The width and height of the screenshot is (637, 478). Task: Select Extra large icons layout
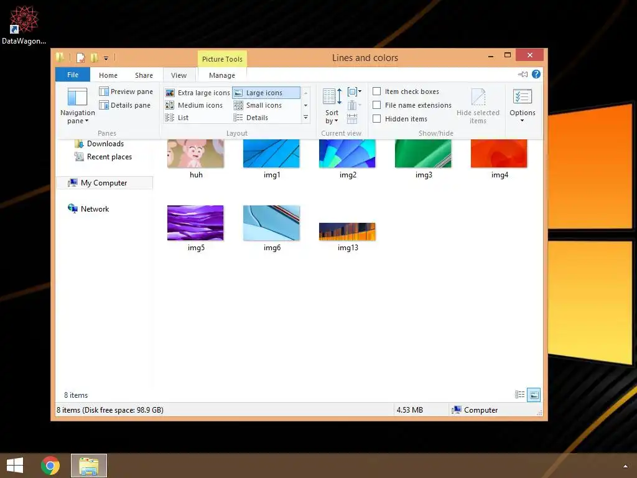coord(198,93)
